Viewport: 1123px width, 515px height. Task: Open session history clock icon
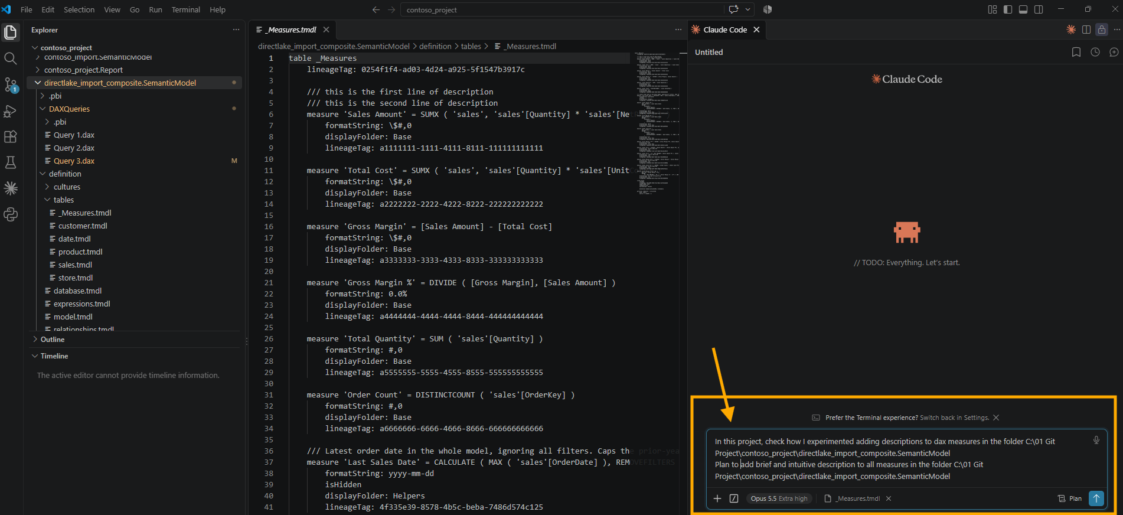click(x=1095, y=52)
